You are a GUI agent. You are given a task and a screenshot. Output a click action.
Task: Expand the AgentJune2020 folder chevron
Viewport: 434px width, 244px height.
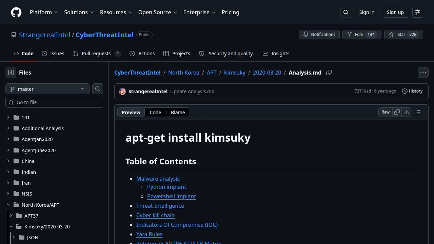(x=8, y=150)
